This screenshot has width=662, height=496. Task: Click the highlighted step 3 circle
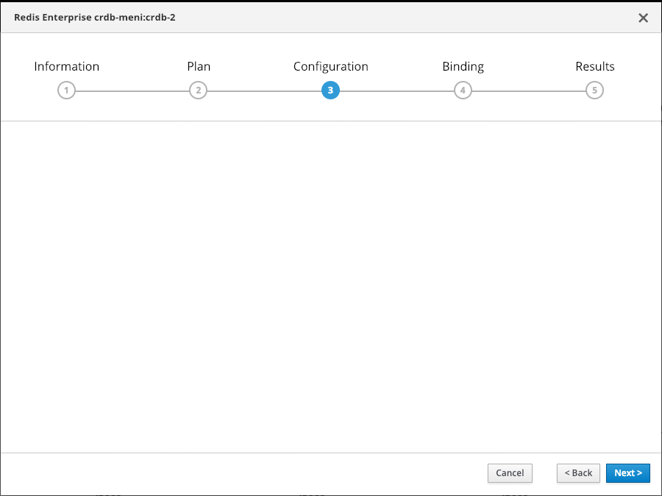(330, 91)
